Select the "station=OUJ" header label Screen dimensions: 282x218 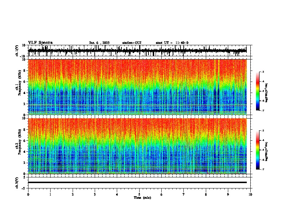[x=132, y=43]
